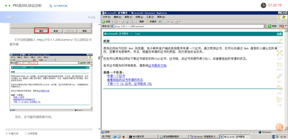
Task: Click the IE Home icon
Action: pos(132,22)
